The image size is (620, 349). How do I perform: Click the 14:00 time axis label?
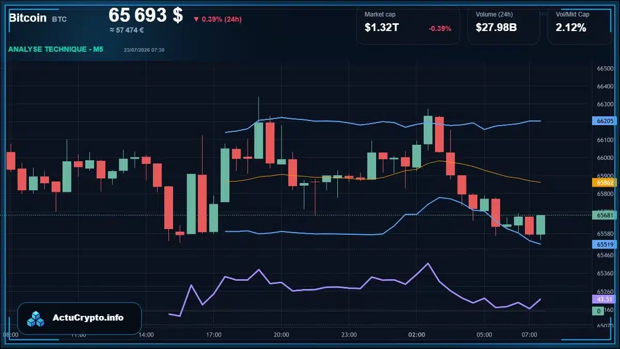click(x=146, y=335)
